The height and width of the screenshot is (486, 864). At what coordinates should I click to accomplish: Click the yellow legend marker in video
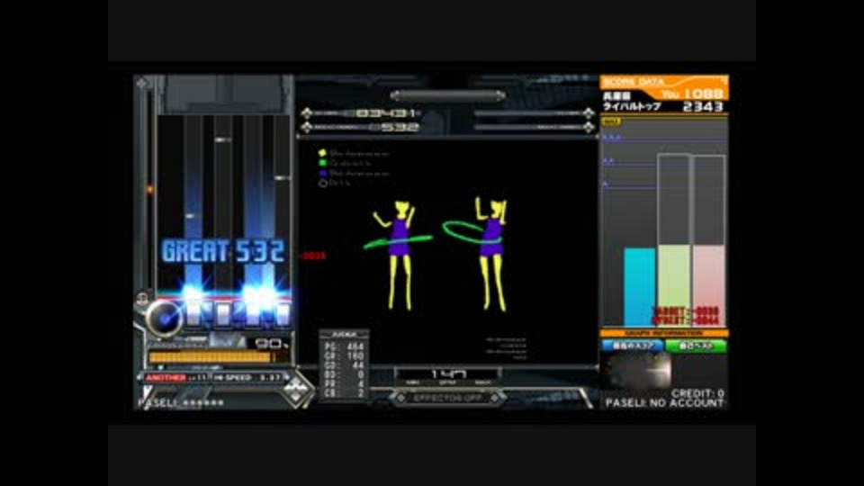coord(323,153)
